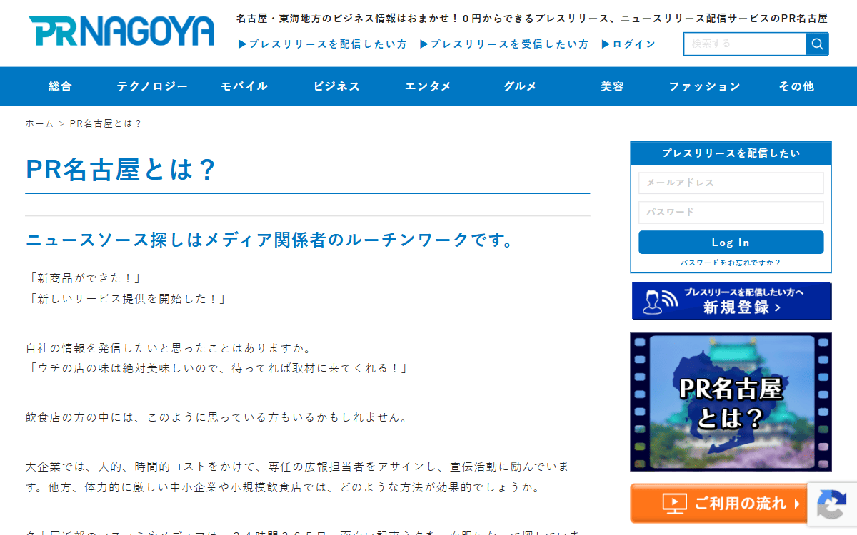Click the 「新商品ができた！」 text line
Viewport: 857px width, 535px height.
click(85, 279)
